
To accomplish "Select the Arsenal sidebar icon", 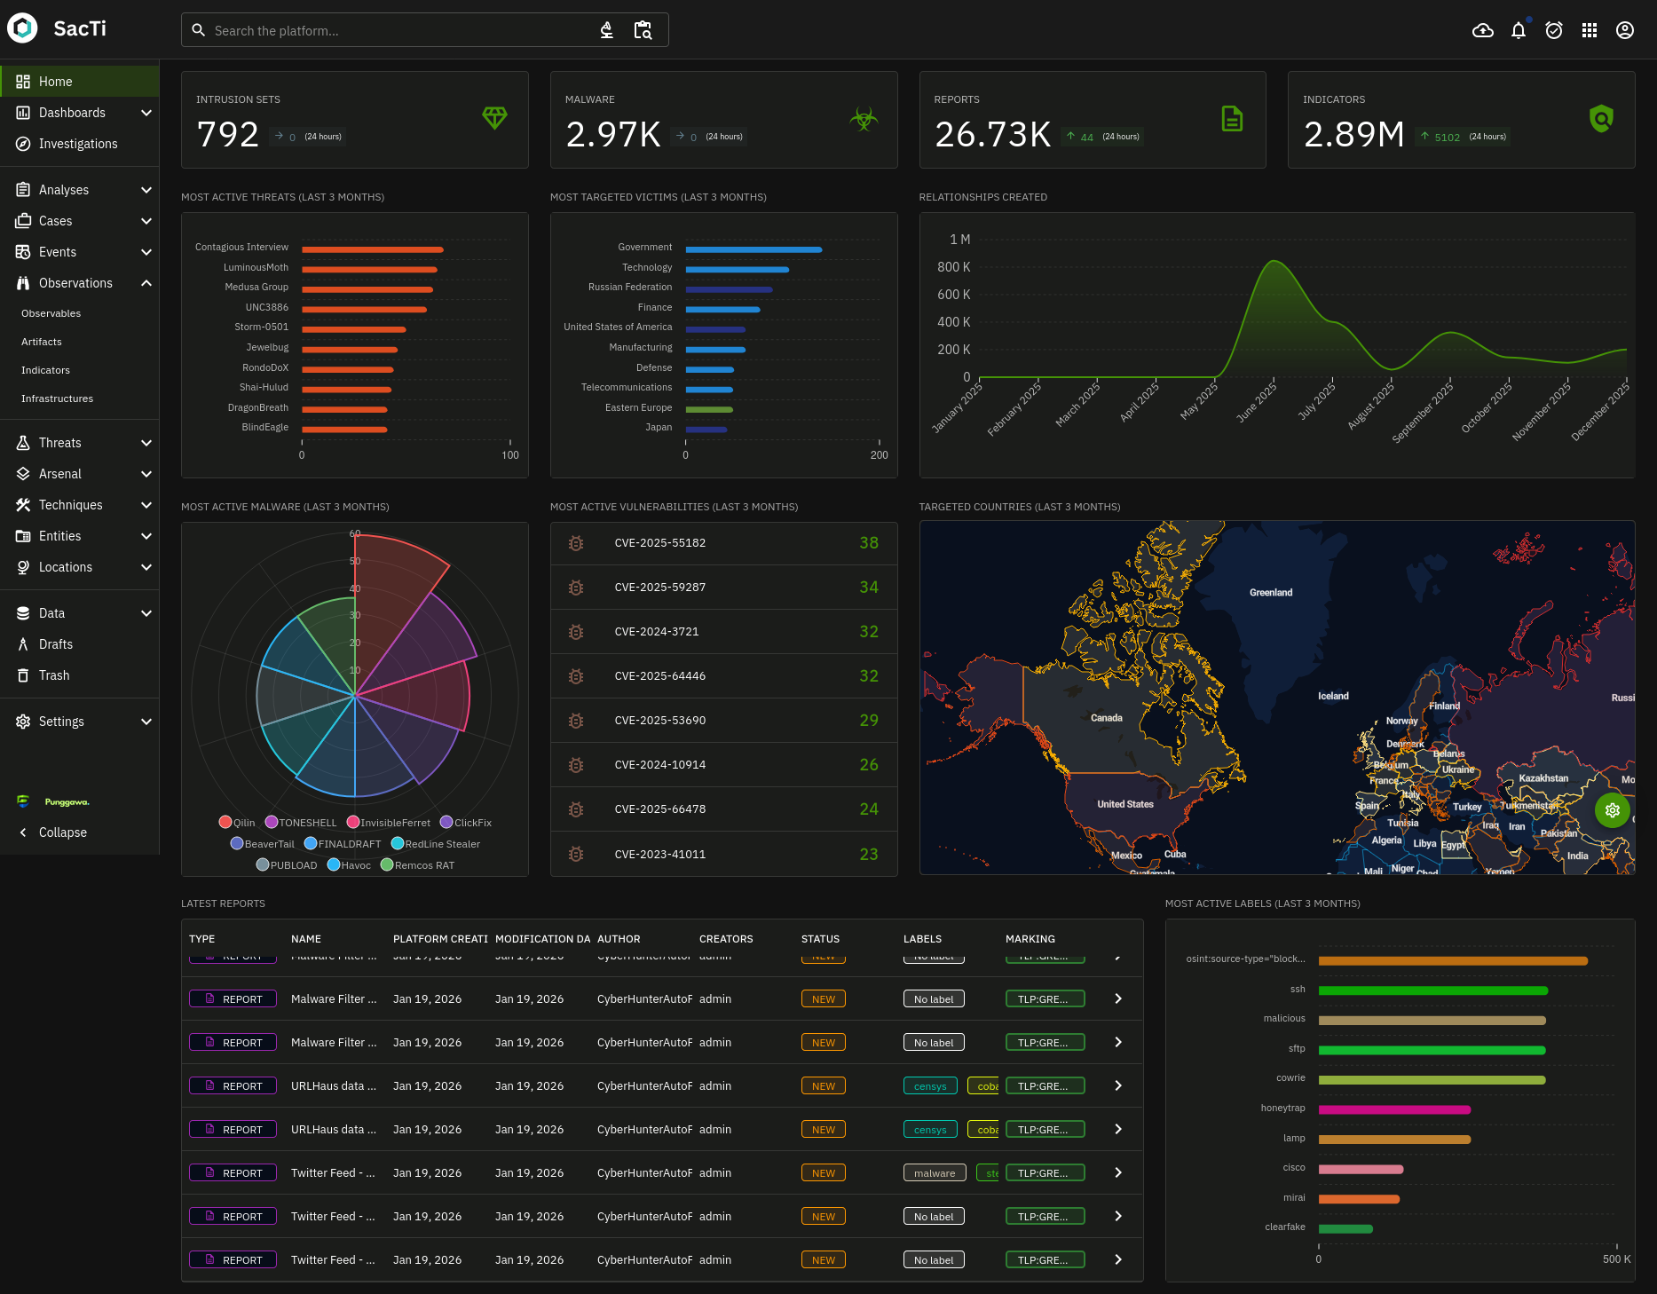I will pos(23,473).
